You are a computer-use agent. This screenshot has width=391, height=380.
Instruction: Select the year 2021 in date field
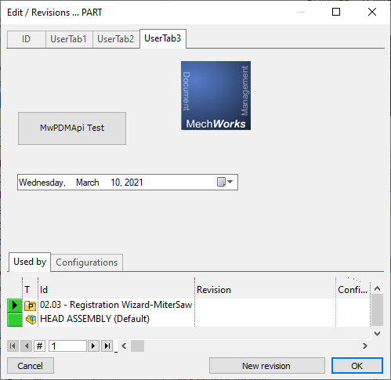click(x=134, y=183)
